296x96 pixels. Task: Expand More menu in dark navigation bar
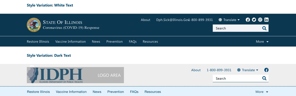(262, 42)
